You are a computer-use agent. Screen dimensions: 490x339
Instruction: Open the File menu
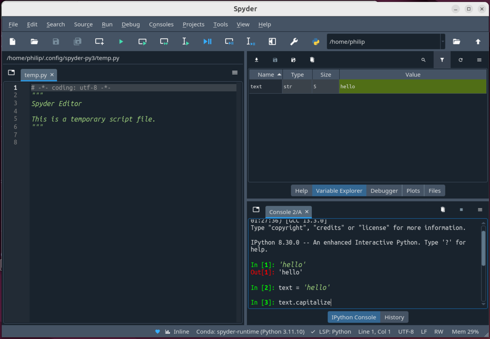click(x=13, y=24)
